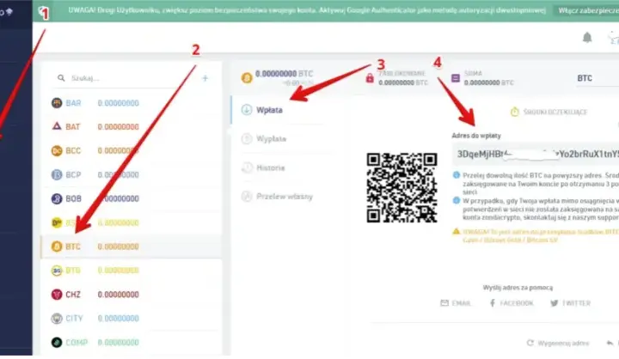619x359 pixels.
Task: Click the purple SUMA icon
Action: (x=456, y=78)
